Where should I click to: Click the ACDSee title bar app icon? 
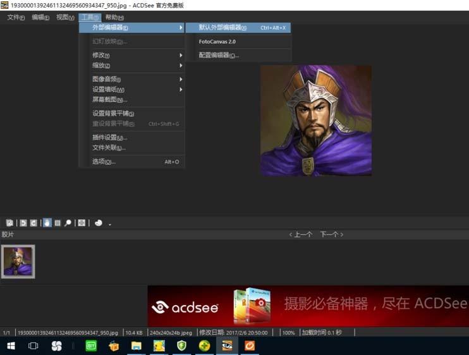pyautogui.click(x=4, y=5)
